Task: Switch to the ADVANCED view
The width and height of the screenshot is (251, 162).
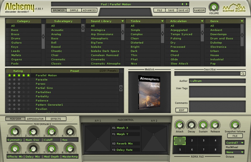Action: (x=89, y=10)
